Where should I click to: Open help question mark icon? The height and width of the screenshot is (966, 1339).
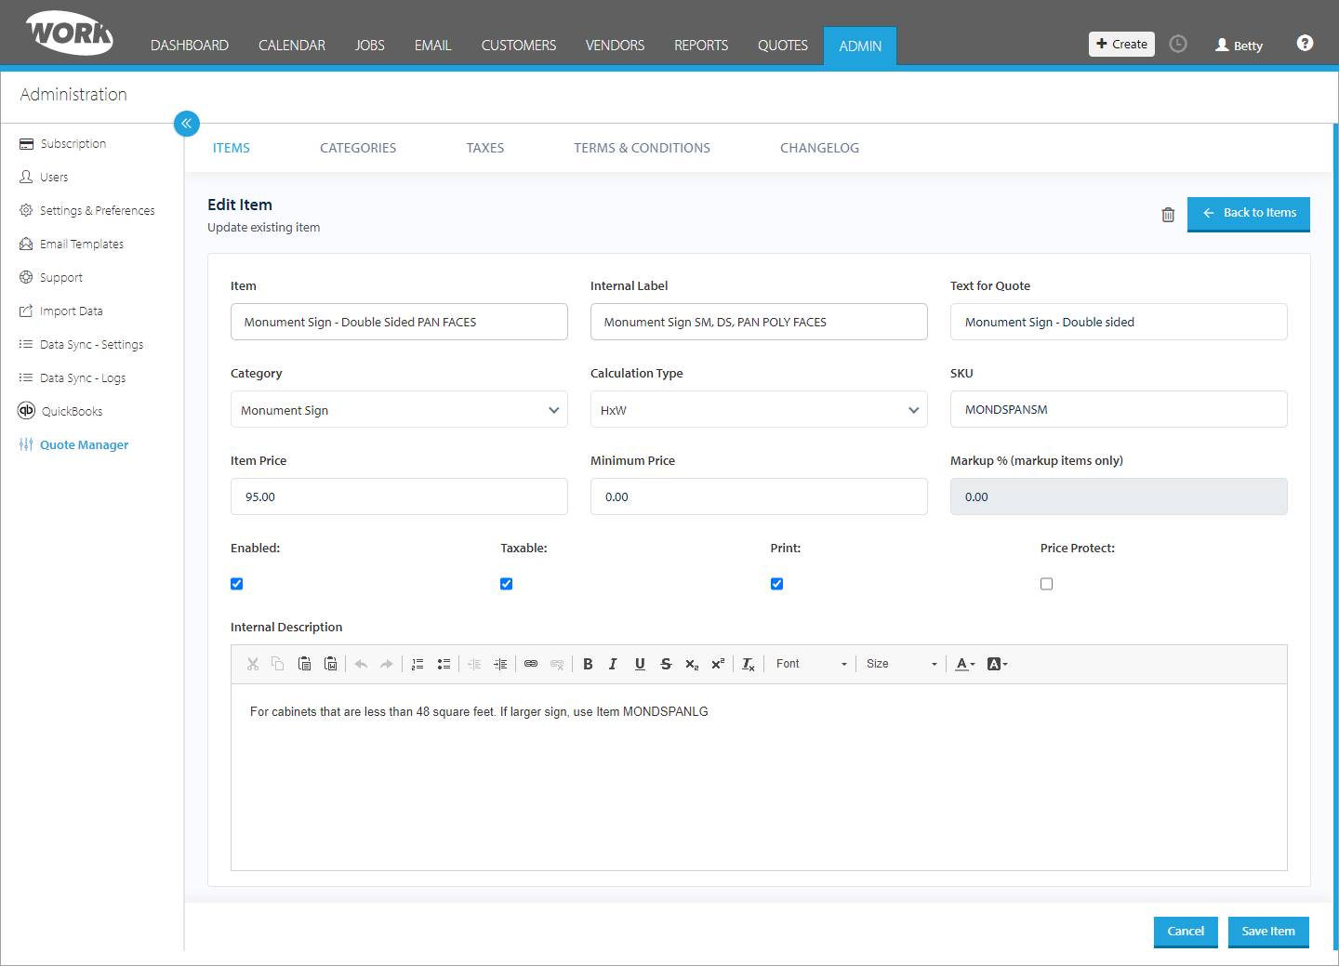[1305, 43]
